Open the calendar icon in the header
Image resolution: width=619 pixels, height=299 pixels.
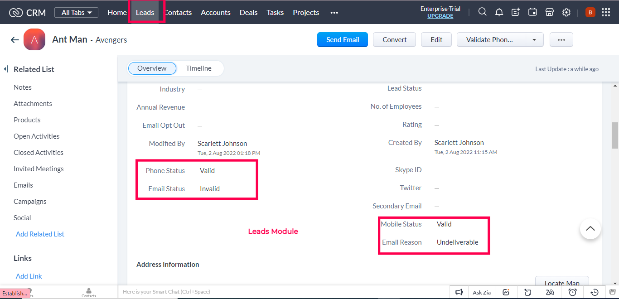point(532,12)
